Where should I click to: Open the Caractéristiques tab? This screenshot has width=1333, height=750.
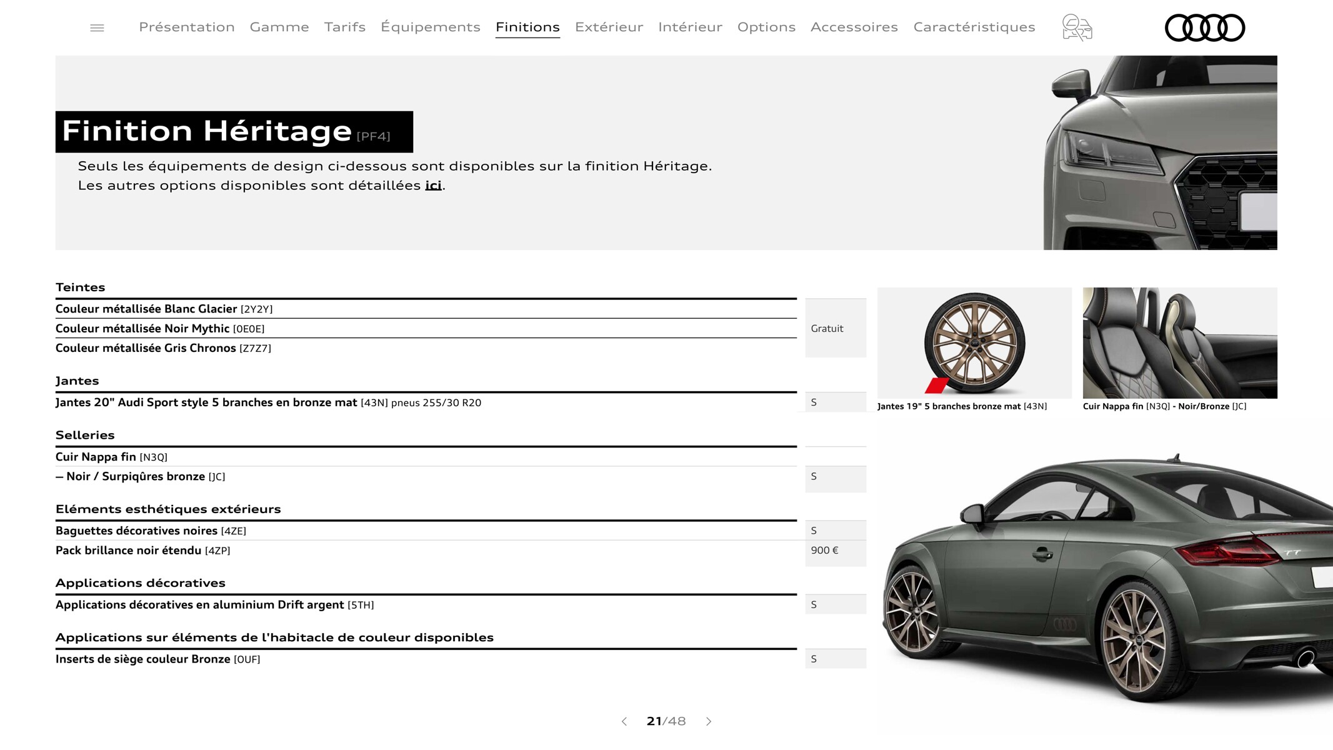974,27
